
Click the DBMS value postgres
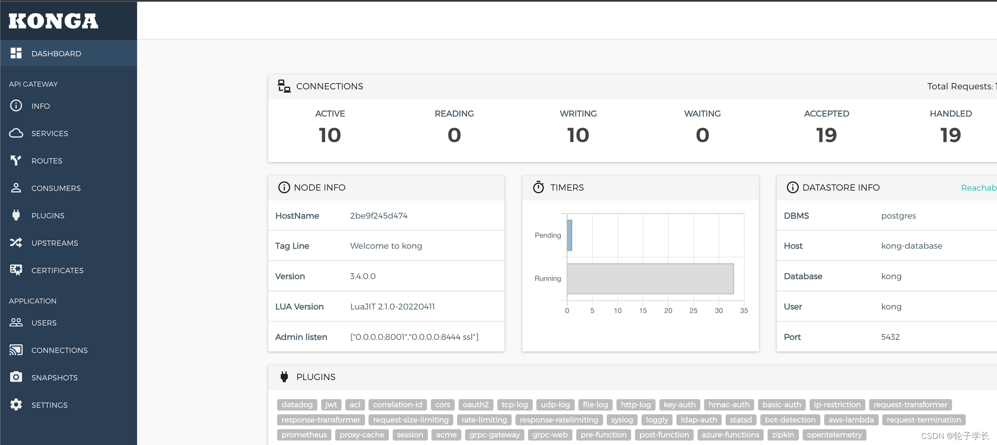tap(899, 216)
